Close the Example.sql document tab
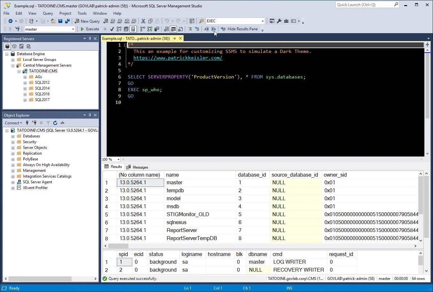Screen dimensions: 433x292 coord(180,38)
